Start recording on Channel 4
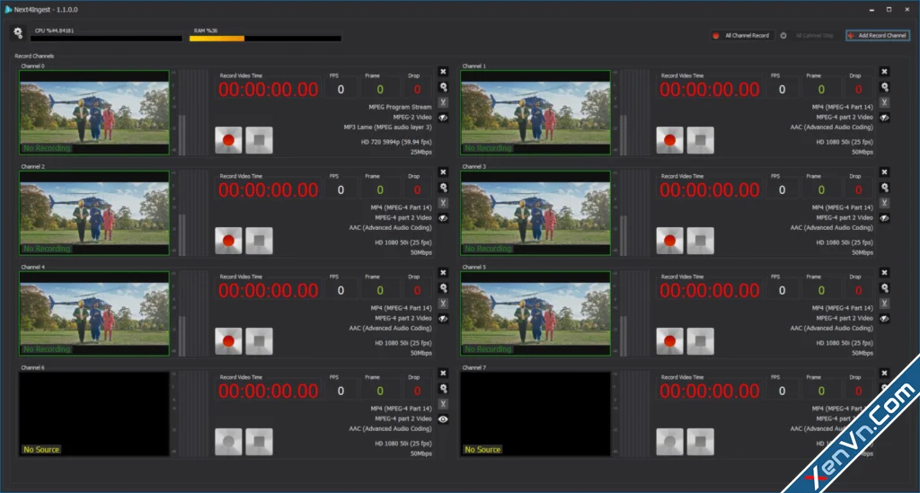This screenshot has height=493, width=920. click(228, 341)
